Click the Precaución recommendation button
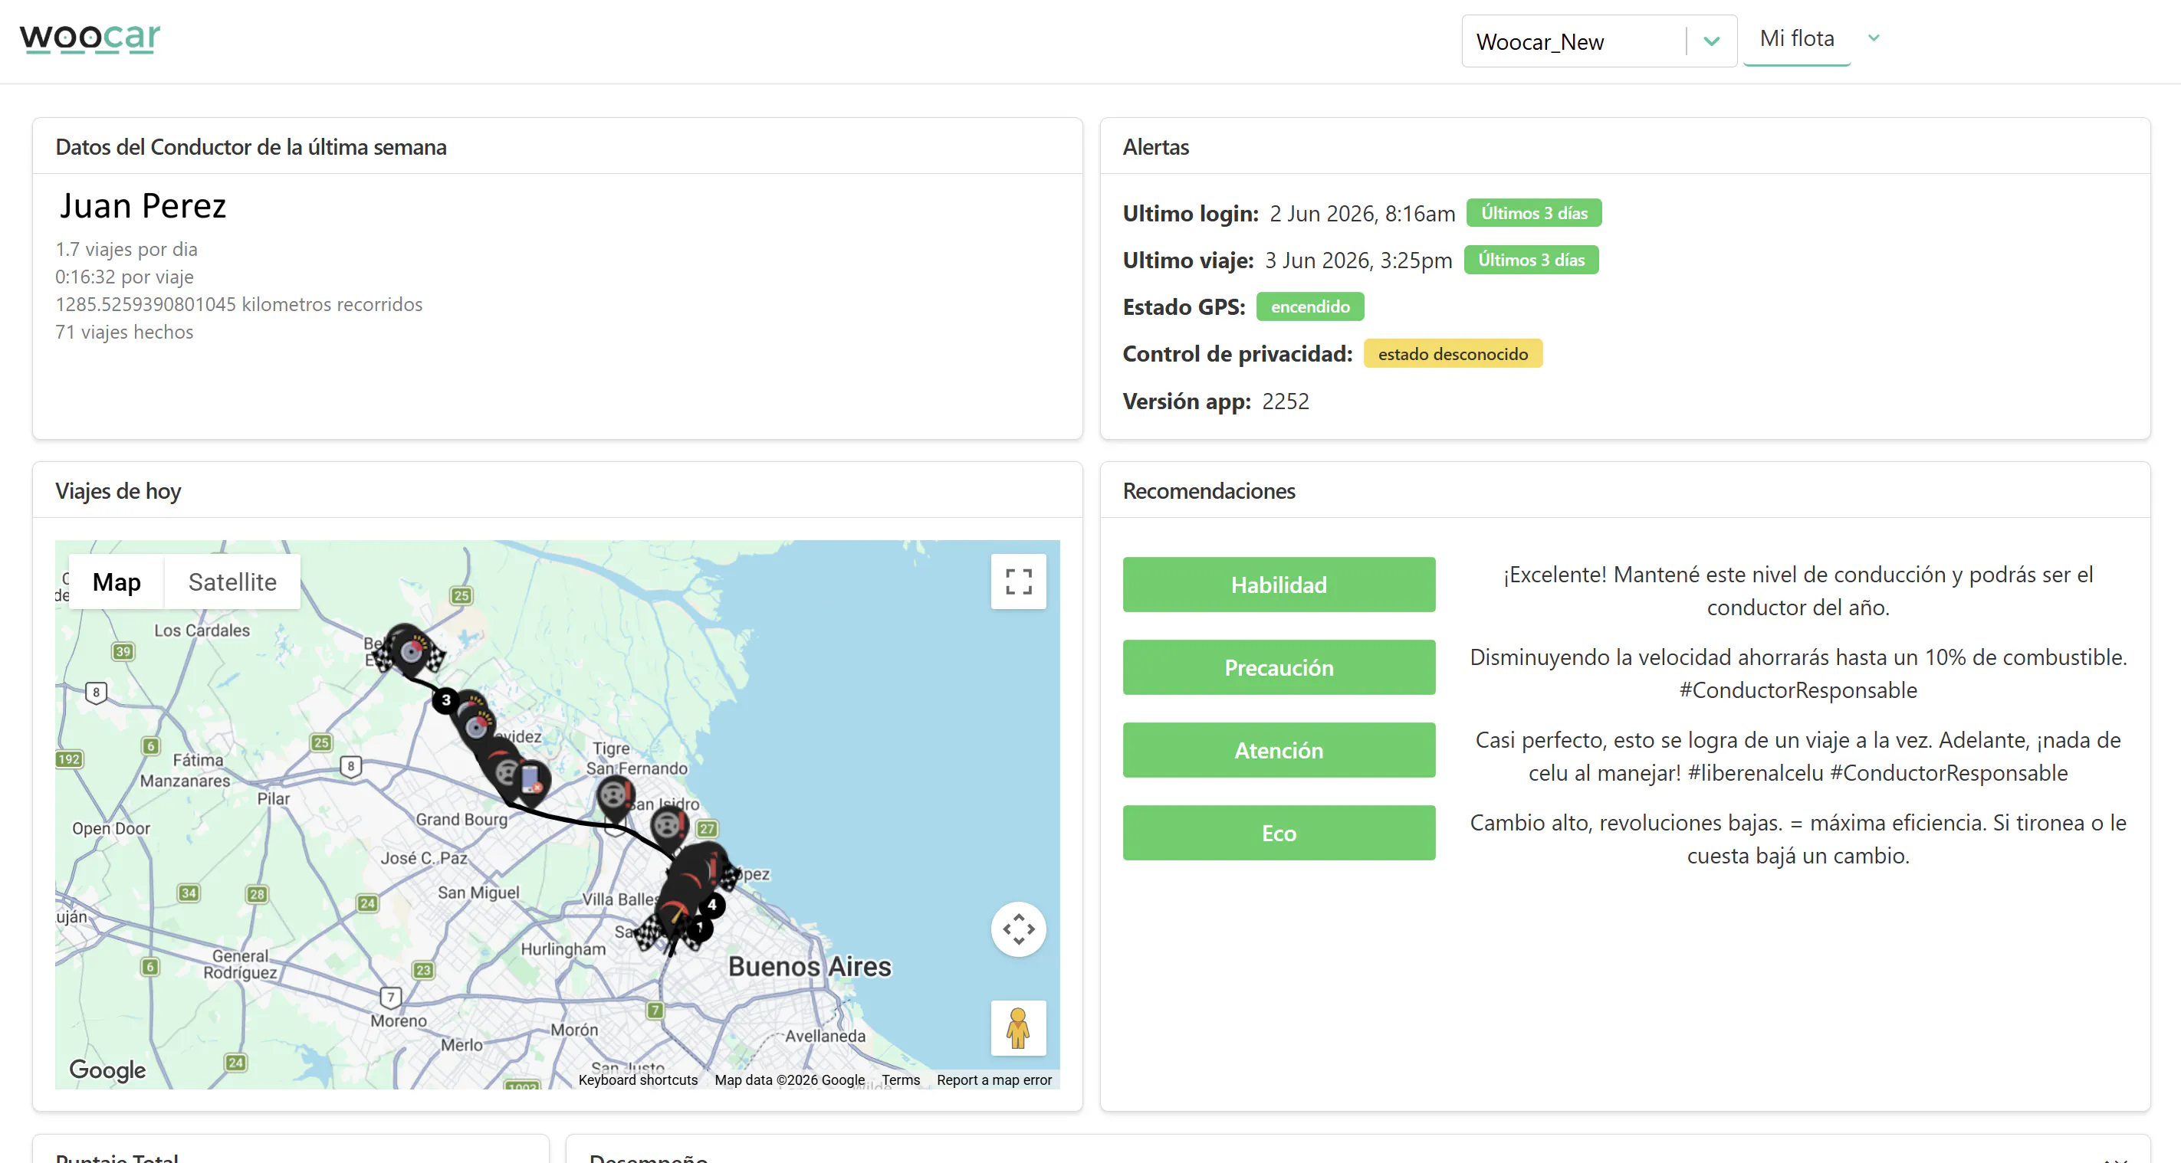Screen dimensions: 2181x1163 point(1279,668)
